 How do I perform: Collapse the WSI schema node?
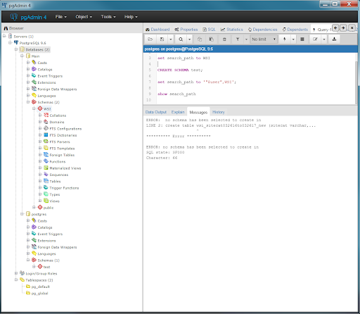(34, 108)
